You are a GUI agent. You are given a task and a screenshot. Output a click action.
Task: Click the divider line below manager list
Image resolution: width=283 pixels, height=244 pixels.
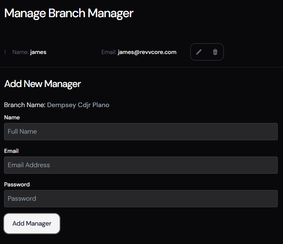pos(141,67)
